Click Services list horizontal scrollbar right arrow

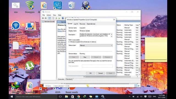137,77
